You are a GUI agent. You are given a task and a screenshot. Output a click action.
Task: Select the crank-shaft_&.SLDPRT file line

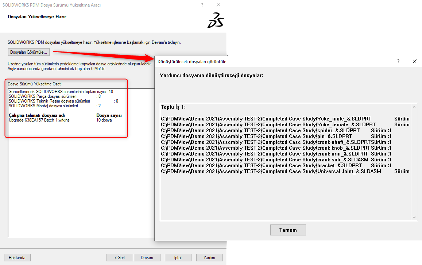pos(276,142)
